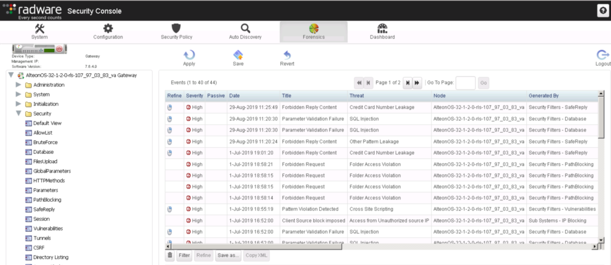Expand the Initialization folder
This screenshot has width=611, height=265.
coord(18,104)
